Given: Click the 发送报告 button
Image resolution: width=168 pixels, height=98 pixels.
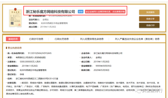Looking at the screenshot, I should click(x=149, y=12).
